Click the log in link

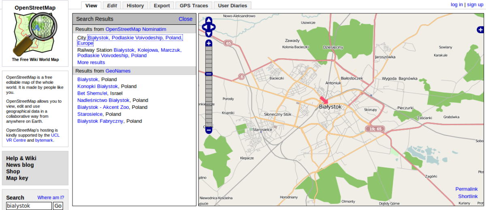coord(456,4)
